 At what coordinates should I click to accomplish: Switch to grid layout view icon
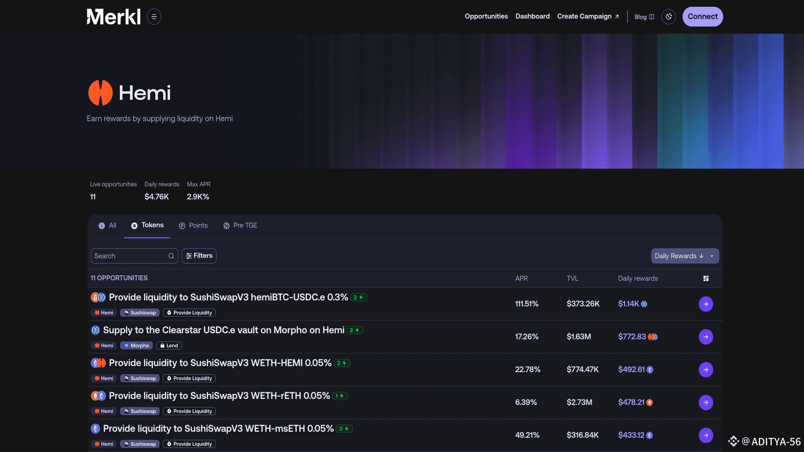click(x=706, y=279)
